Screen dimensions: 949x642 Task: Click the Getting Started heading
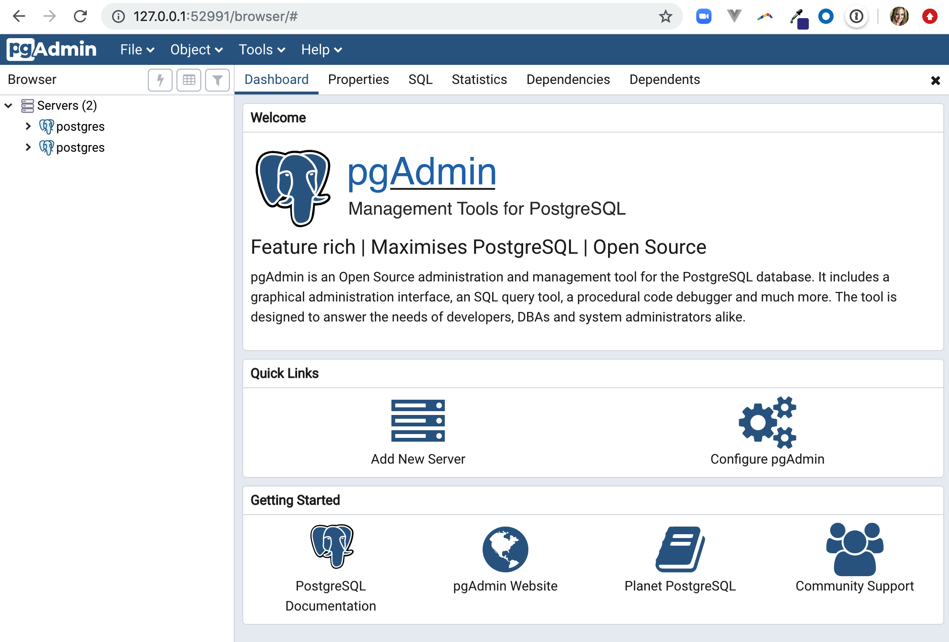click(295, 500)
